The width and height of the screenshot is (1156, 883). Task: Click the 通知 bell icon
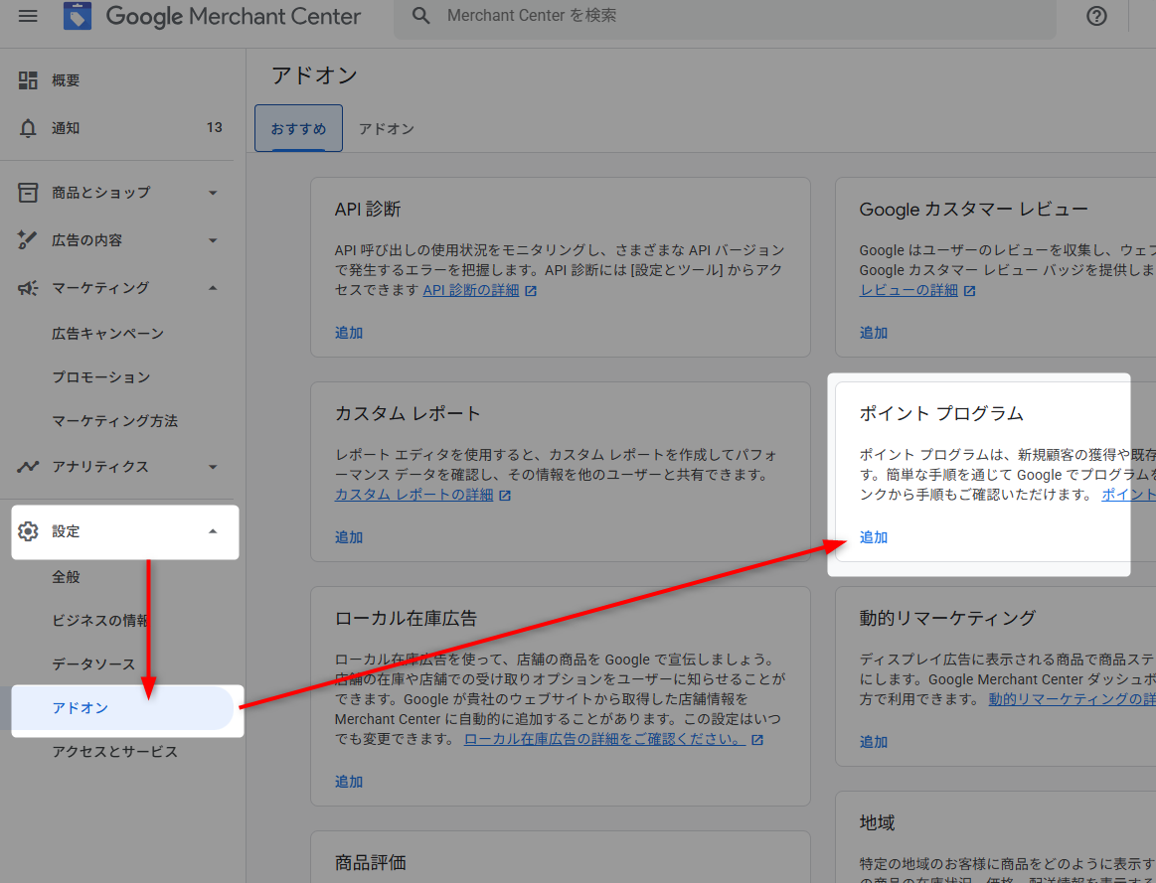coord(28,128)
